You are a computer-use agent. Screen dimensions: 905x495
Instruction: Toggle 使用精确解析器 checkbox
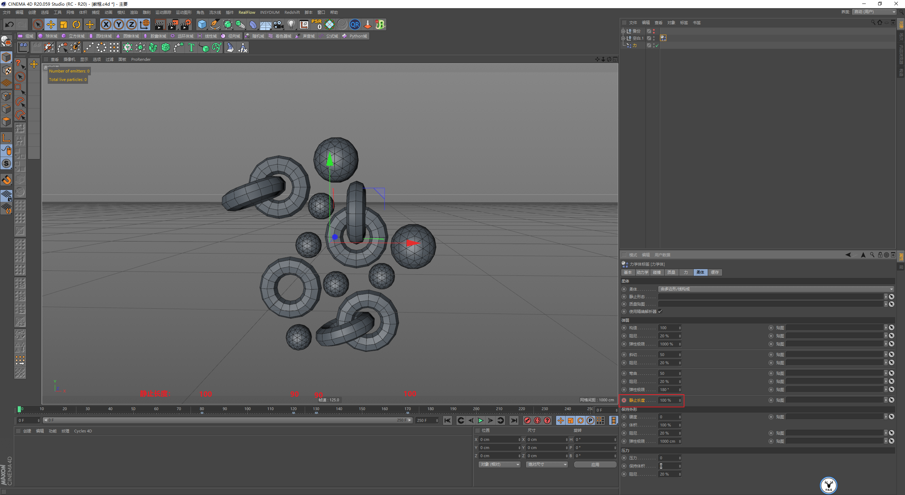660,311
